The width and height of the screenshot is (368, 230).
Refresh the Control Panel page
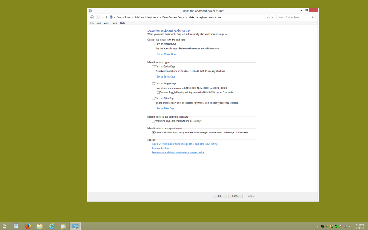[x=272, y=17]
